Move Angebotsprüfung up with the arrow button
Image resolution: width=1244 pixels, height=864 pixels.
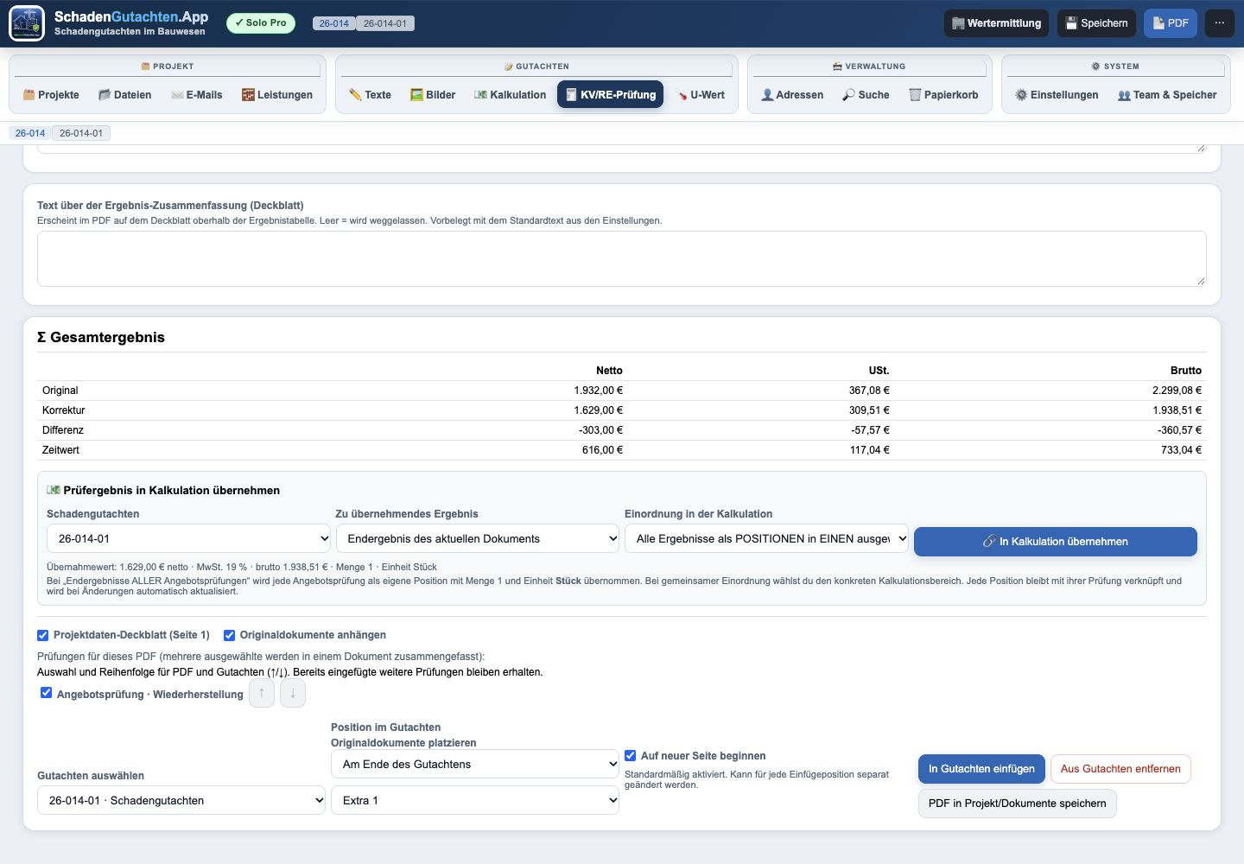pyautogui.click(x=262, y=693)
